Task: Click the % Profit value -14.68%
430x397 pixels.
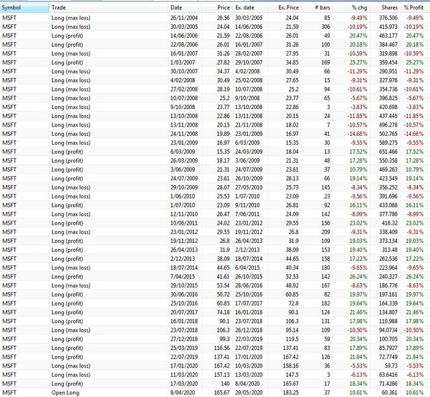Action: (x=414, y=134)
